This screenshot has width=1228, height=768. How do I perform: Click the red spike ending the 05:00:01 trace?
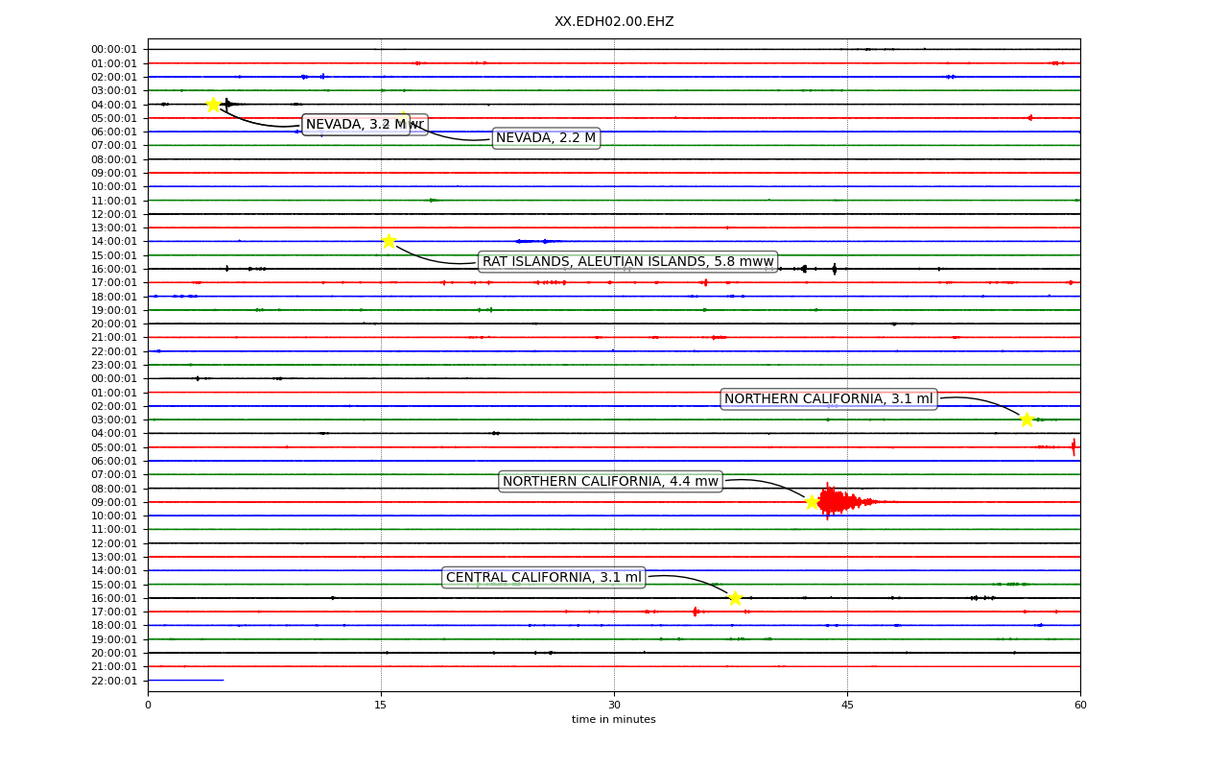coord(1074,446)
